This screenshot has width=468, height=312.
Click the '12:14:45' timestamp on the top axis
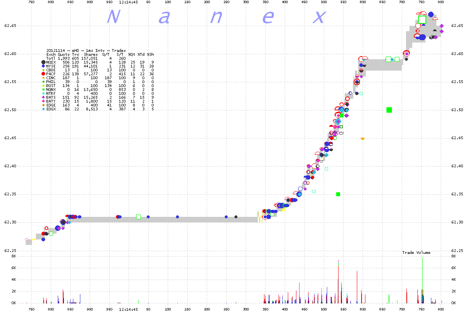click(x=129, y=2)
